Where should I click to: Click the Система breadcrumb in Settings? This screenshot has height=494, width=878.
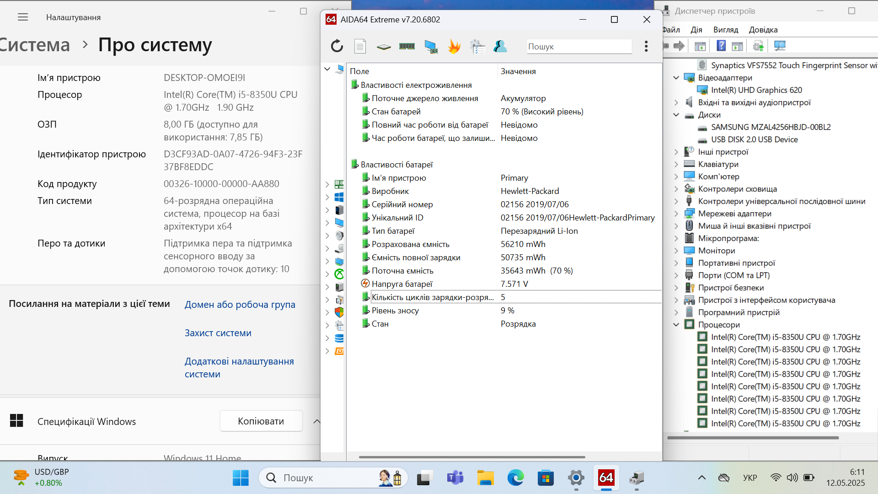tap(35, 45)
